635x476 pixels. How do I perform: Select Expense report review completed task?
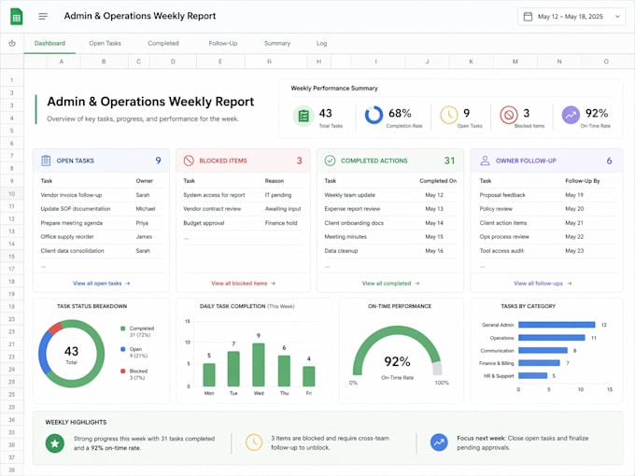[352, 209]
